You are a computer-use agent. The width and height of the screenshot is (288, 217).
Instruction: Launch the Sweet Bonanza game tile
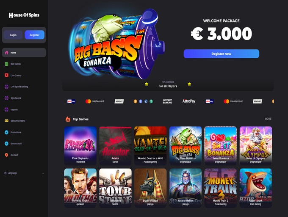[221, 146]
